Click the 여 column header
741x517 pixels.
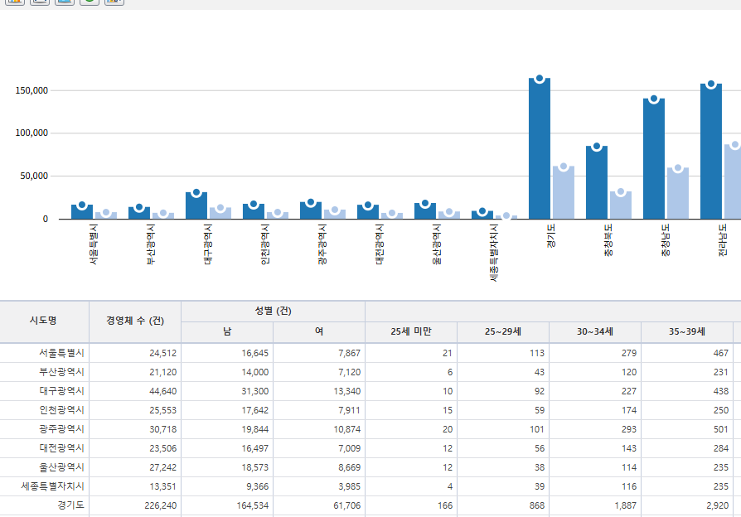(319, 331)
